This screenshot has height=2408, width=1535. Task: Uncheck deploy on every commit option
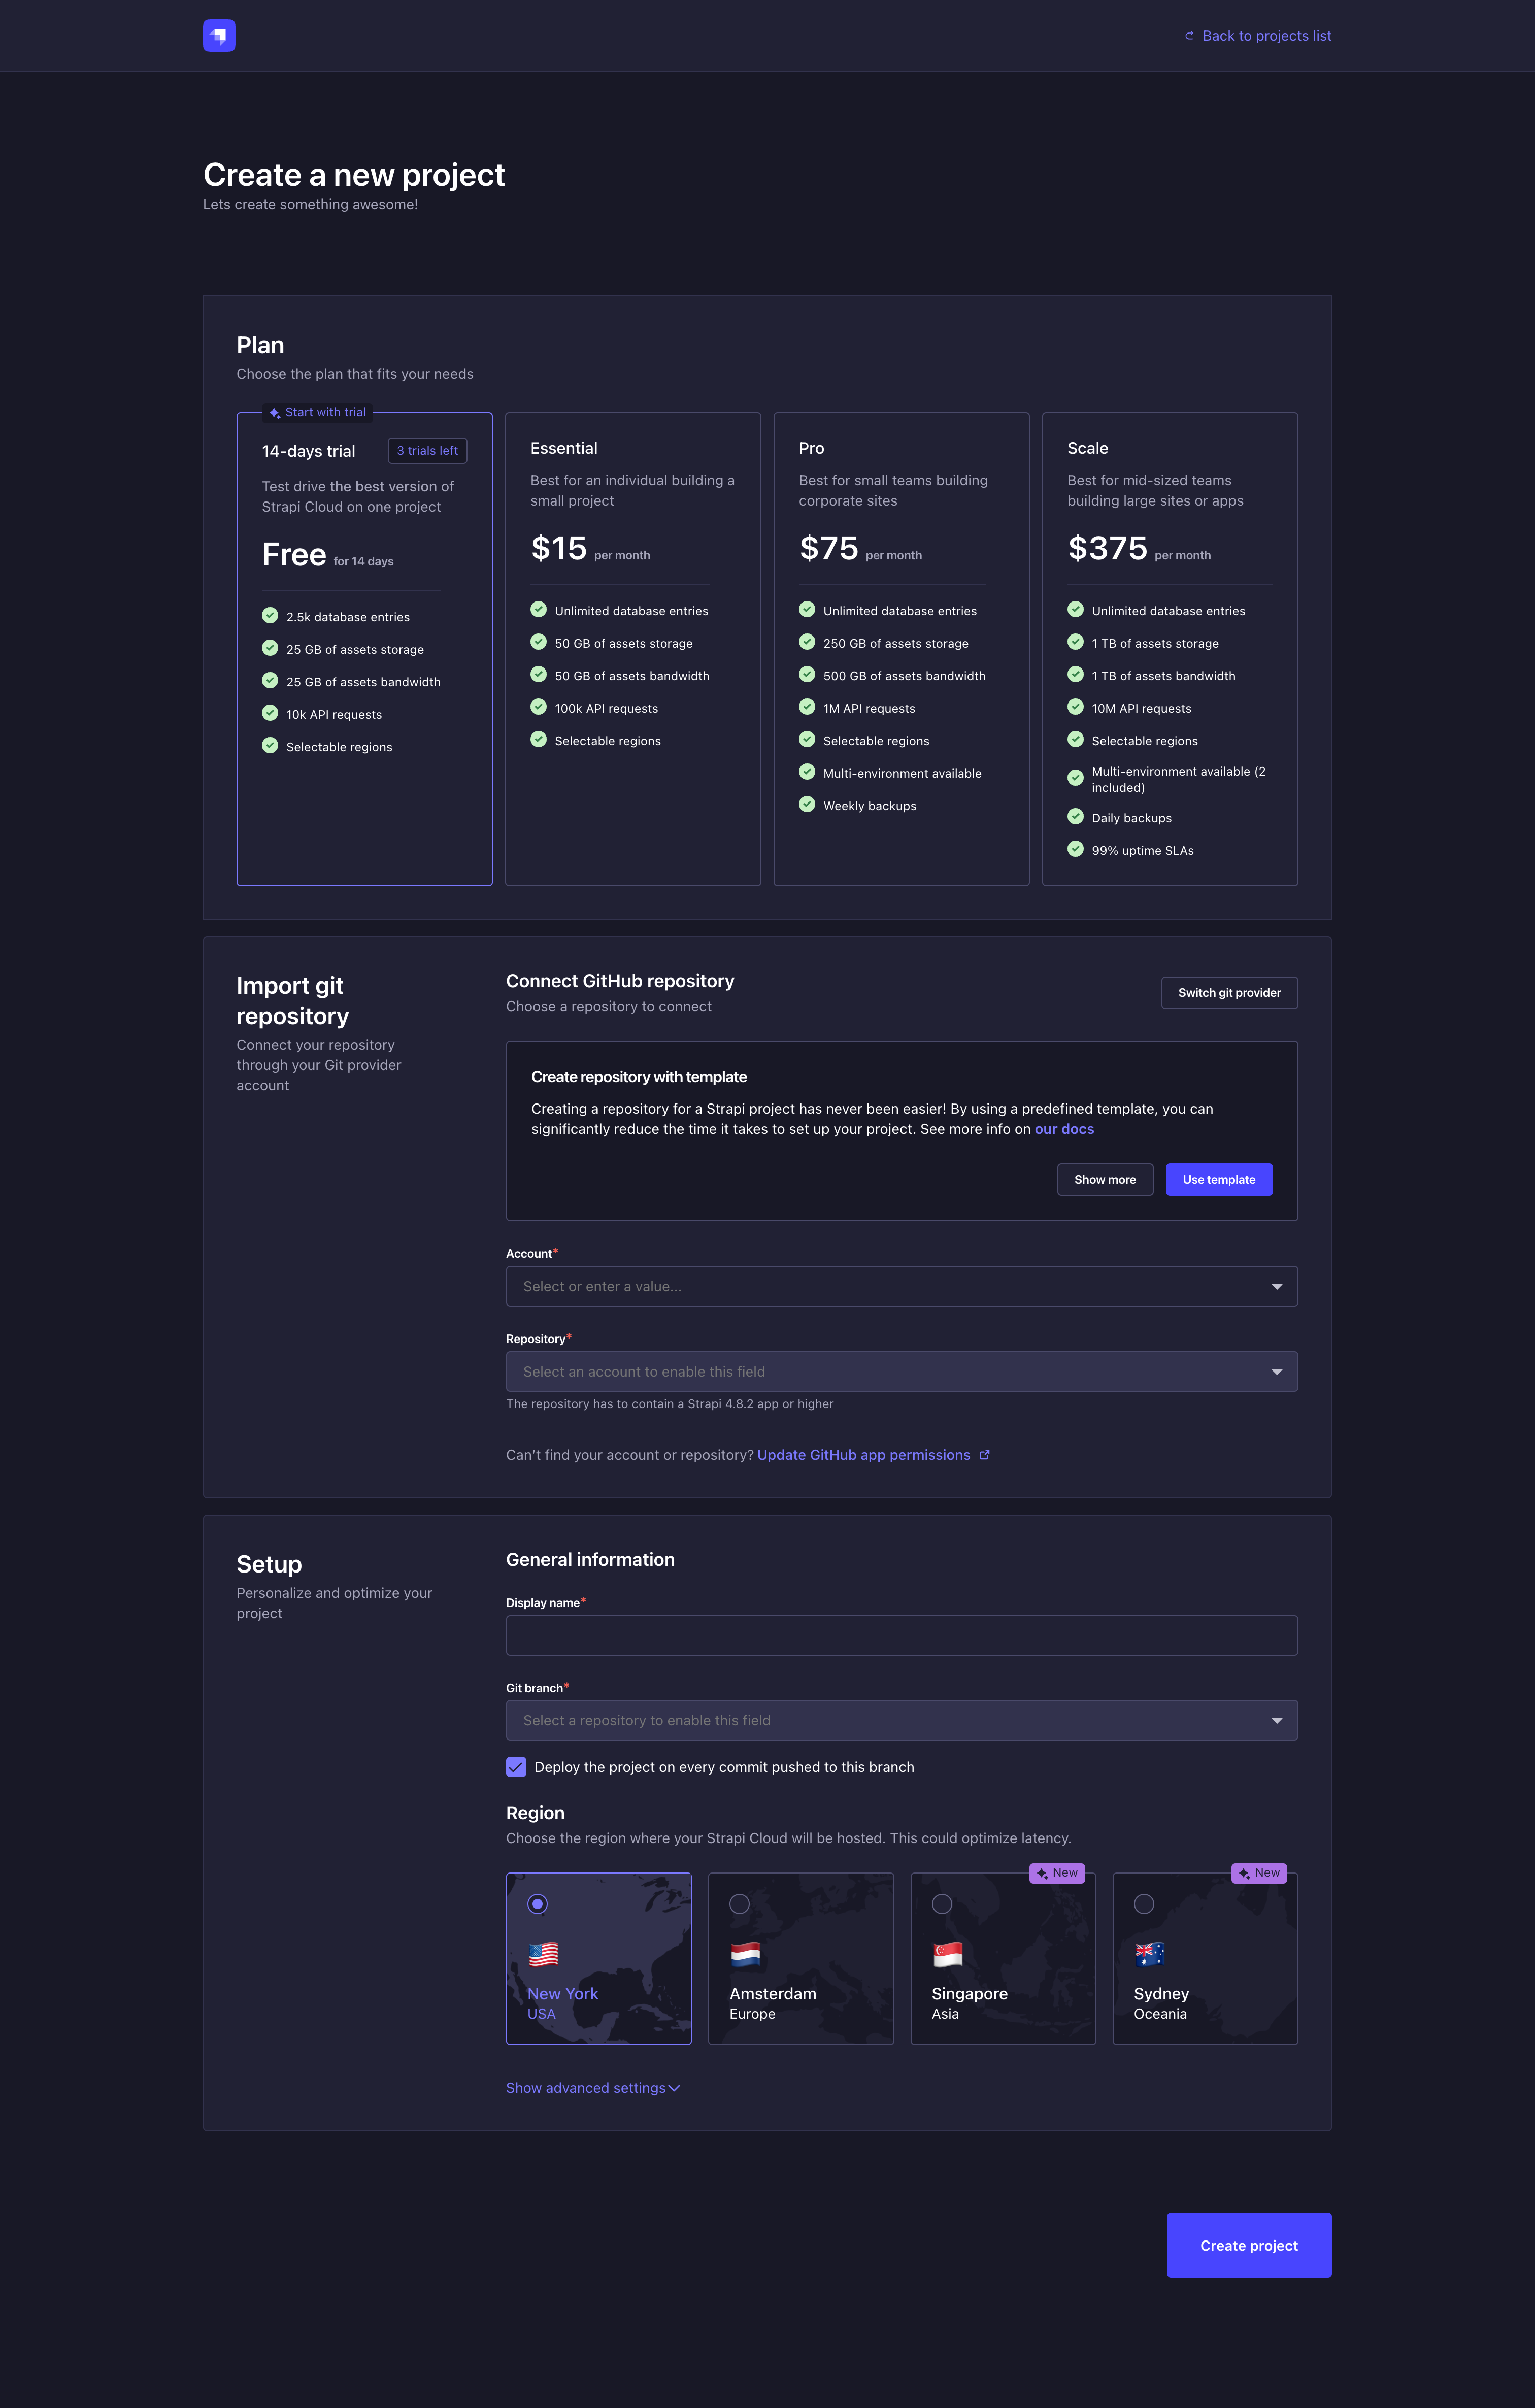(516, 1767)
